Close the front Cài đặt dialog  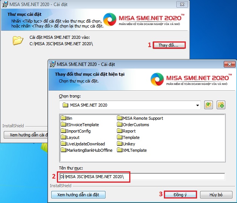pos(229,64)
